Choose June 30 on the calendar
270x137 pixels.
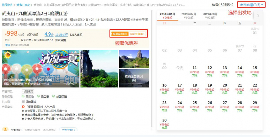click(x=165, y=123)
